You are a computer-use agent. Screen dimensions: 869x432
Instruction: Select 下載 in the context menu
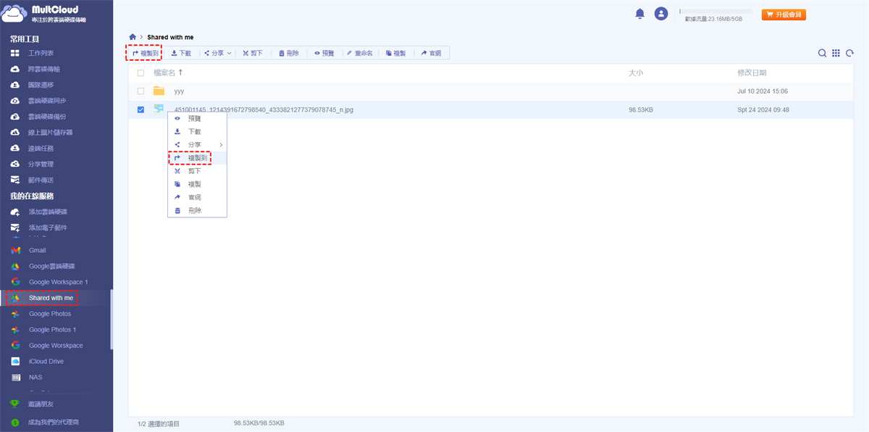pos(197,131)
